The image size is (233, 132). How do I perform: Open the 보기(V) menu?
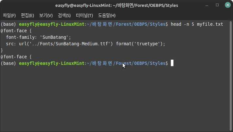[x=46, y=15]
